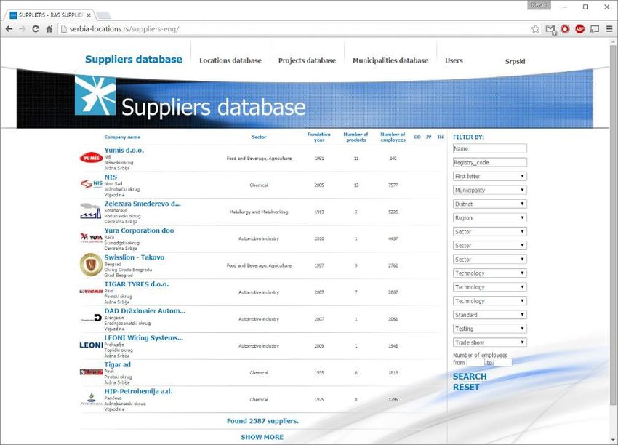
Task: Click the LEONI company logo
Action: 91,345
